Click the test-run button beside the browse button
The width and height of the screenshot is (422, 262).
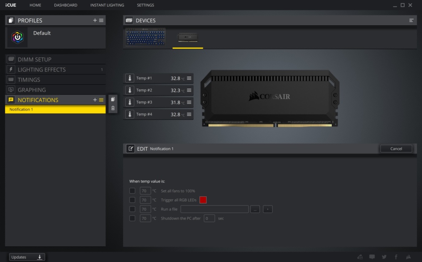tap(268, 209)
